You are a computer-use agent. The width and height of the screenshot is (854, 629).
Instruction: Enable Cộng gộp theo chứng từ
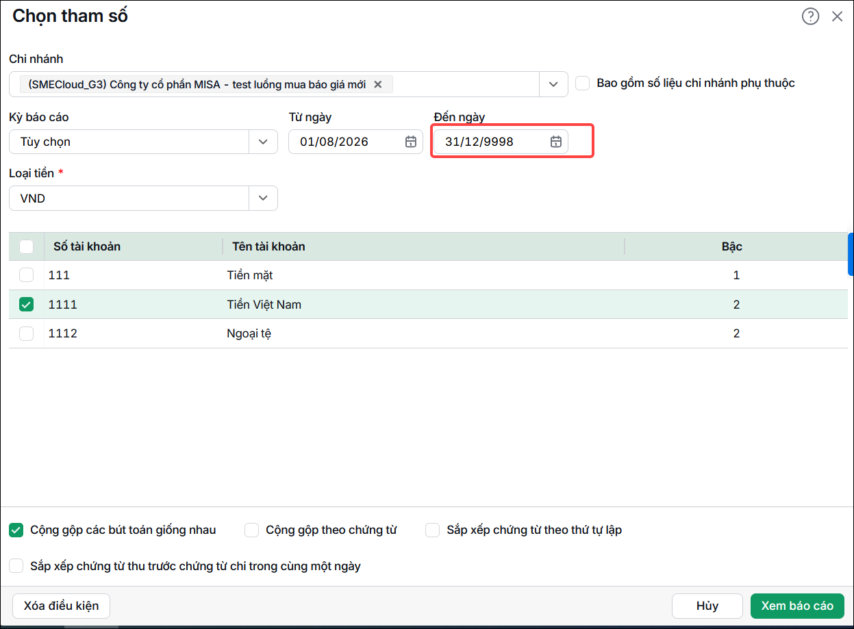point(251,530)
